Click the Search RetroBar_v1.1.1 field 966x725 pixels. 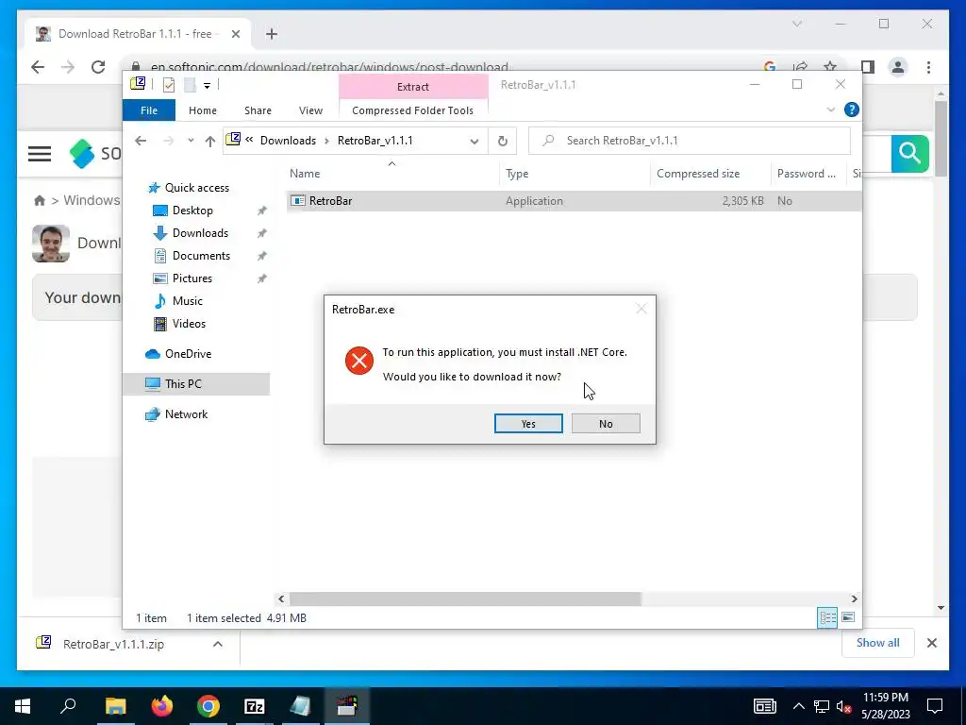690,141
